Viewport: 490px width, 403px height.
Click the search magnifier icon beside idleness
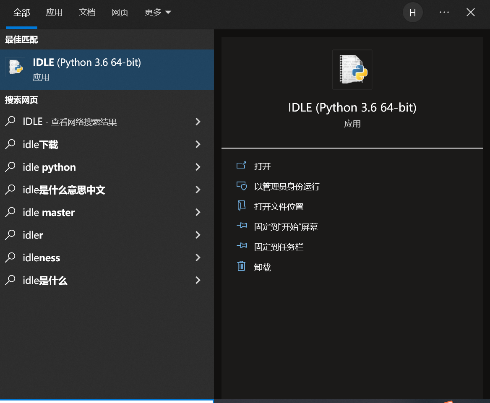point(10,257)
